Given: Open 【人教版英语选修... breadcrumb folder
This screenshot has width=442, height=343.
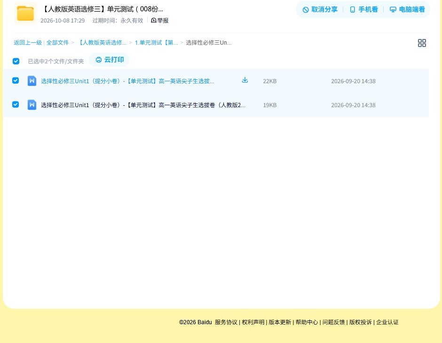Looking at the screenshot, I should pos(102,43).
